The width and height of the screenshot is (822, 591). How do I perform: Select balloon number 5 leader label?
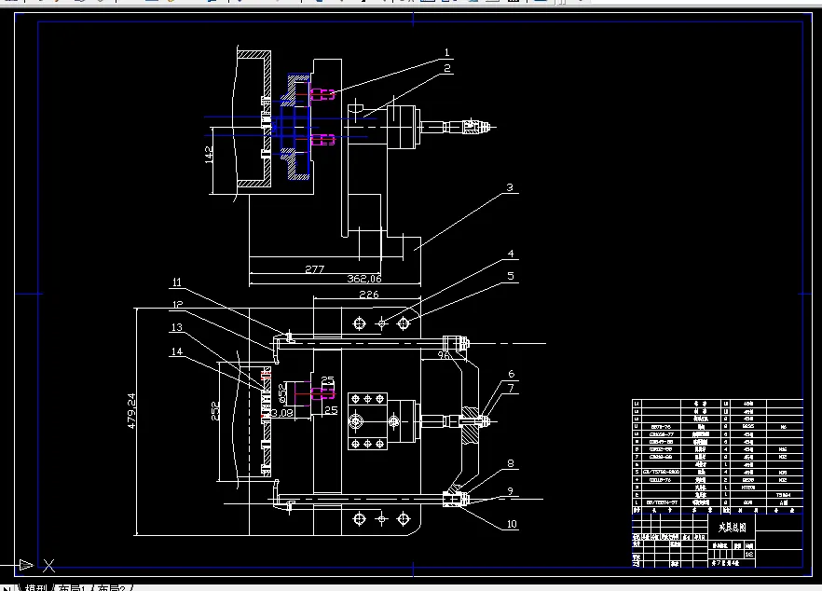click(x=511, y=276)
